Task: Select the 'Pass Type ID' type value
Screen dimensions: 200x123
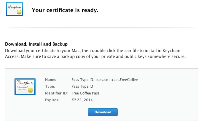Action: point(82,86)
